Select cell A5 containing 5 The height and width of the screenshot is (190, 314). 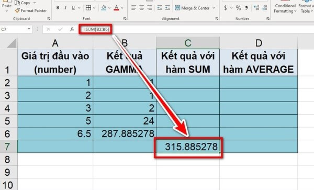click(x=55, y=121)
